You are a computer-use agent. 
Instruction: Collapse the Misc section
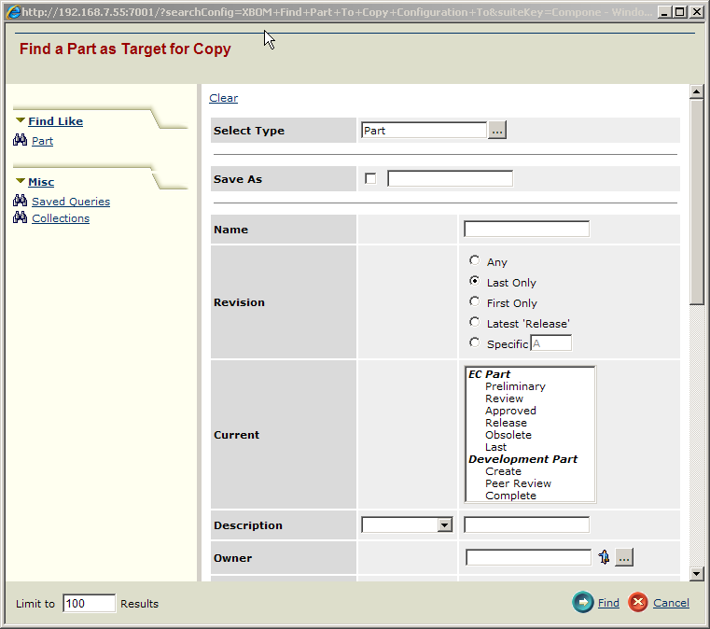[21, 182]
